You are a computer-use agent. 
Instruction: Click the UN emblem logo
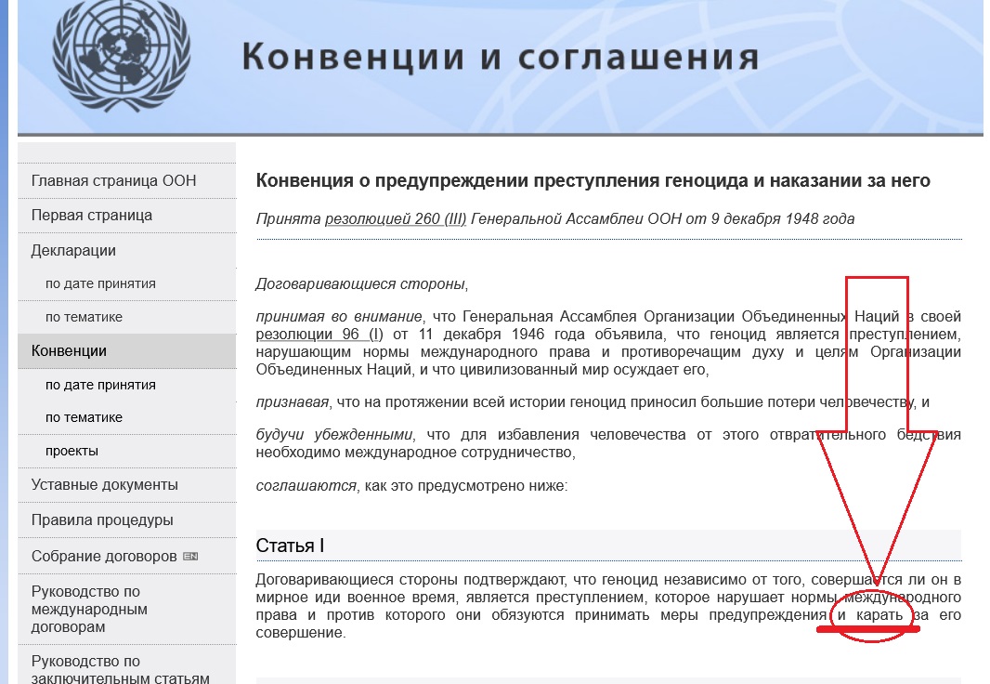(x=122, y=56)
